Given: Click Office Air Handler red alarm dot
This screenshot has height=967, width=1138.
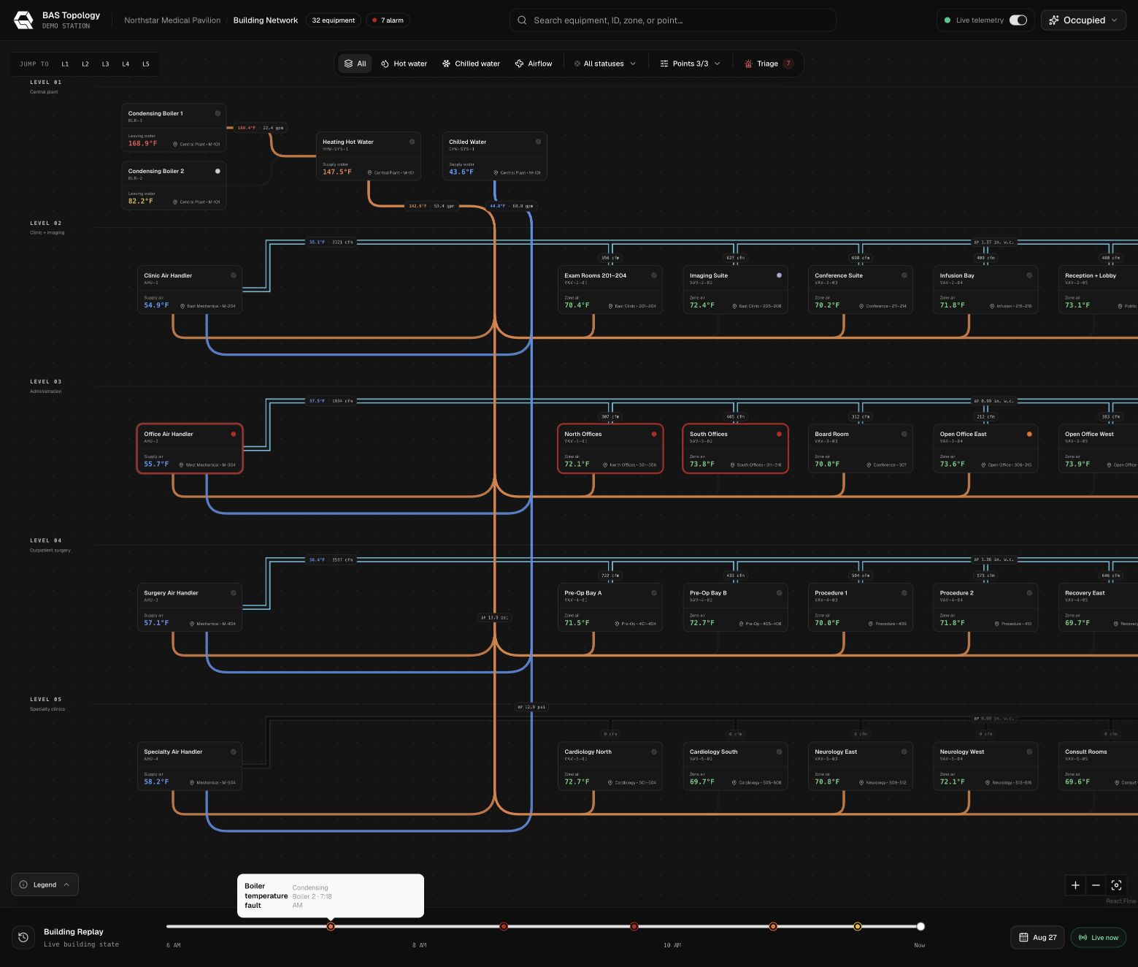Looking at the screenshot, I should [234, 434].
